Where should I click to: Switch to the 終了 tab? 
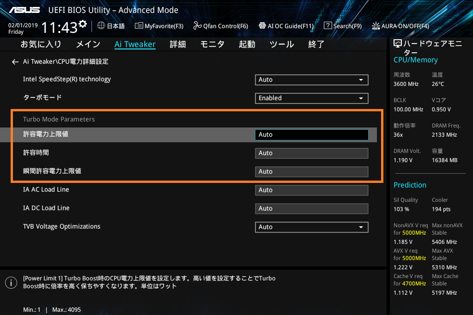click(316, 44)
